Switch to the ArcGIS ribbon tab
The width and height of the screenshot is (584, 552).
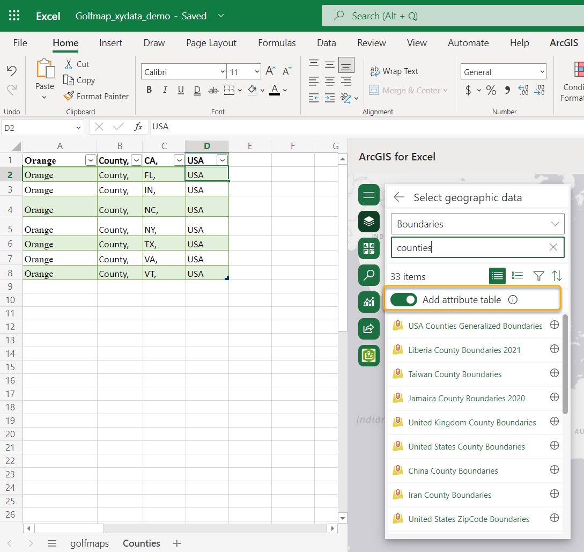[564, 42]
